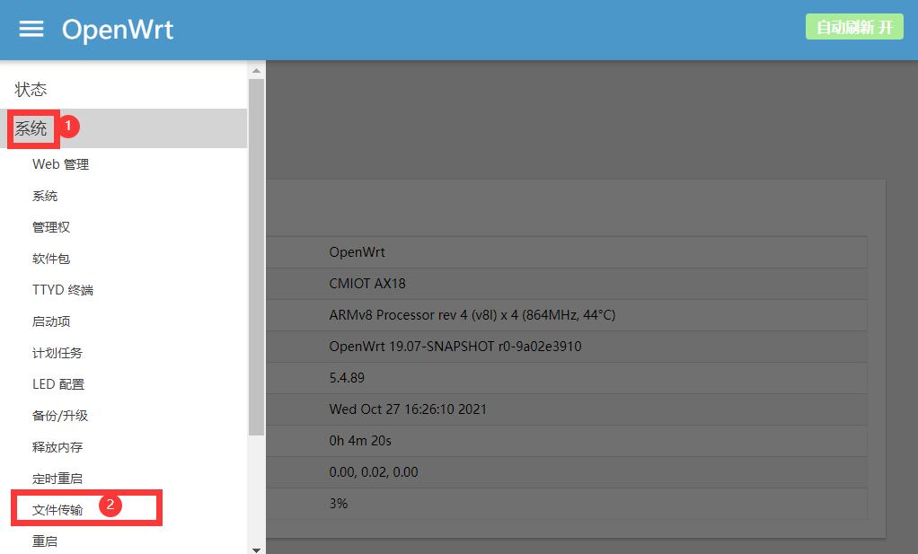Select the OpenWrt 19.07-SNAPSHOT firmware text

[x=455, y=347]
